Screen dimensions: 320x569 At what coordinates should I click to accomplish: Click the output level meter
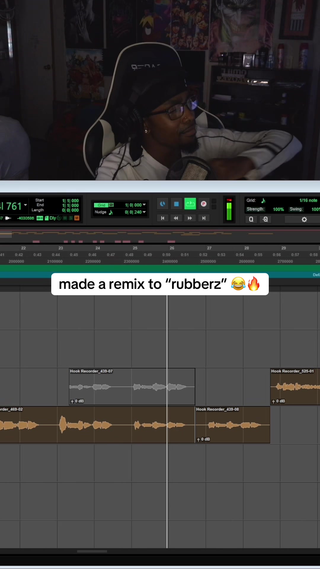229,209
